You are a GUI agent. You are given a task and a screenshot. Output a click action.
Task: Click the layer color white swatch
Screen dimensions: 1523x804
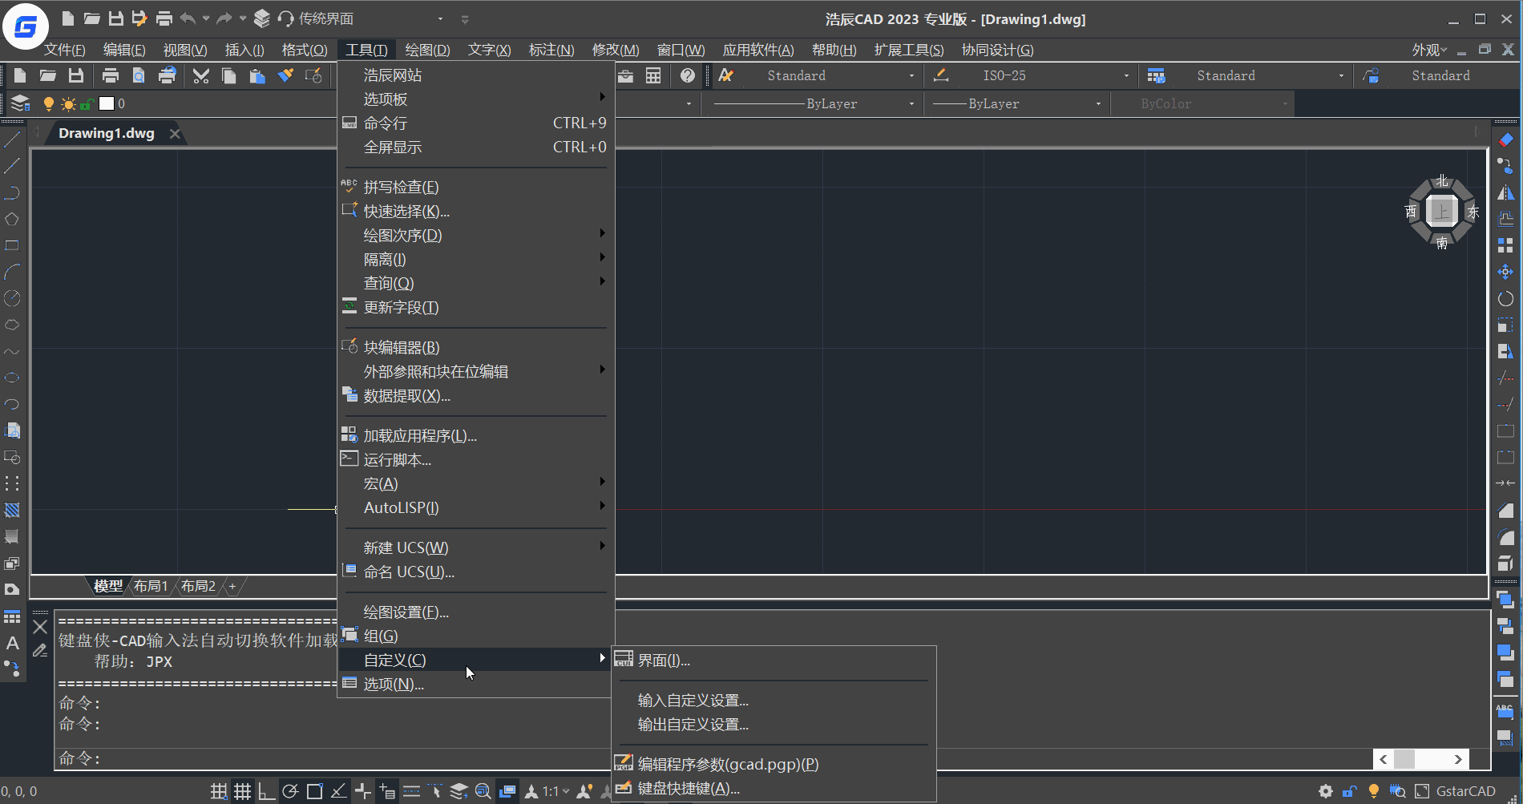(x=107, y=103)
